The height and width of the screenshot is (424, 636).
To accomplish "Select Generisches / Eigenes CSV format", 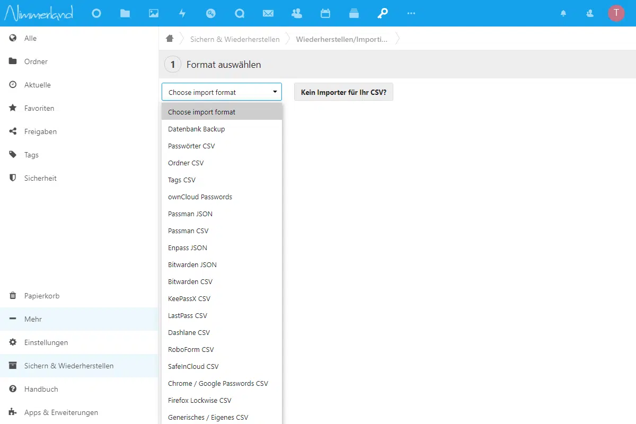I will [x=222, y=417].
